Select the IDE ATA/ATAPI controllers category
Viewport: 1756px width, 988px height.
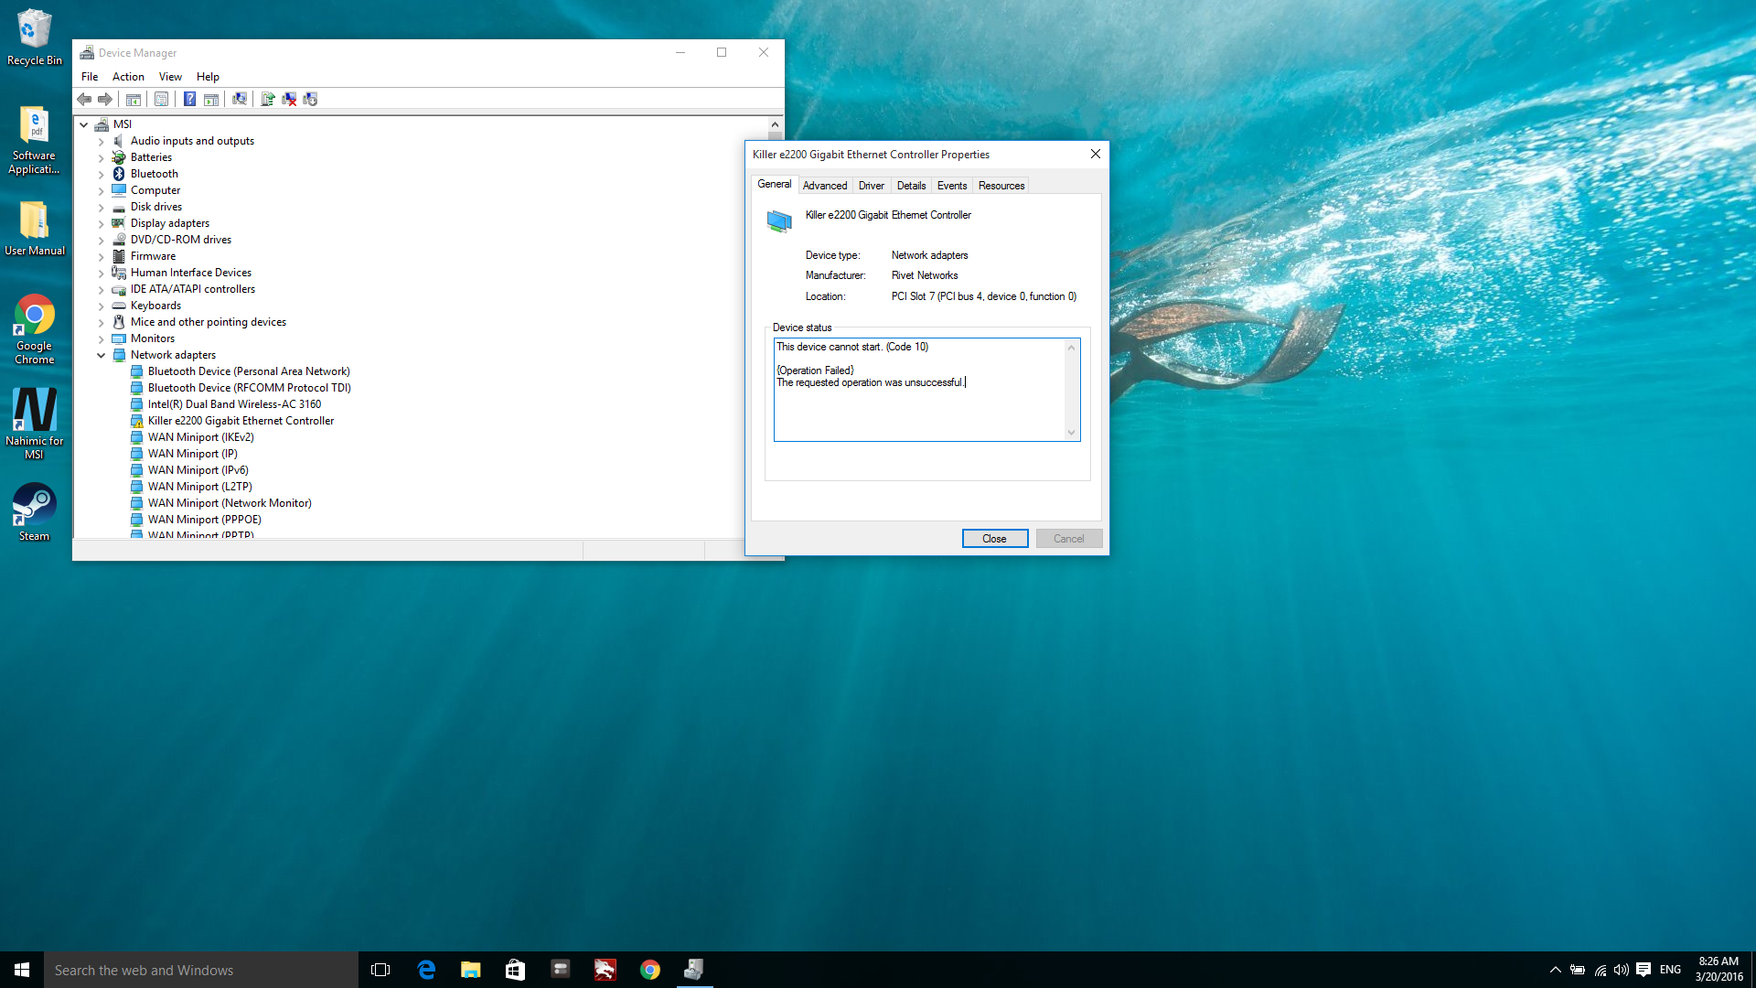[192, 289]
